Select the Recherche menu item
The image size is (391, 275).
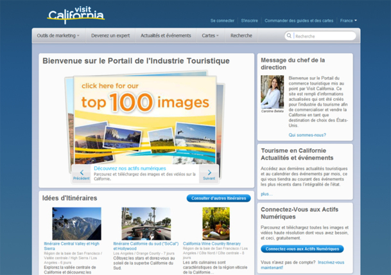(x=241, y=35)
